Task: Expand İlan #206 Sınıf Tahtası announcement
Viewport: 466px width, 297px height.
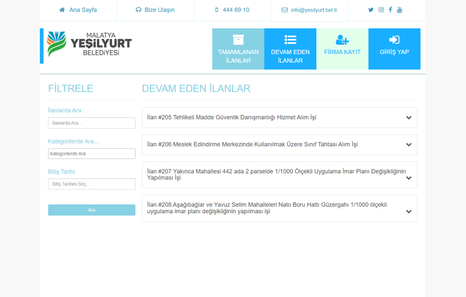Action: coord(279,144)
